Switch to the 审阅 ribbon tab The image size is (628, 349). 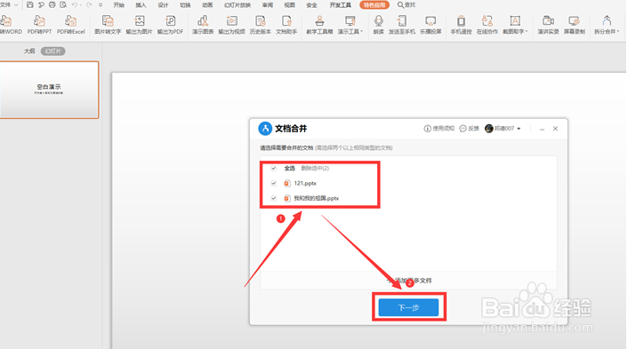click(268, 4)
